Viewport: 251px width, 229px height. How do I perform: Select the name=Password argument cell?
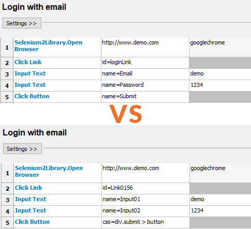click(x=145, y=86)
